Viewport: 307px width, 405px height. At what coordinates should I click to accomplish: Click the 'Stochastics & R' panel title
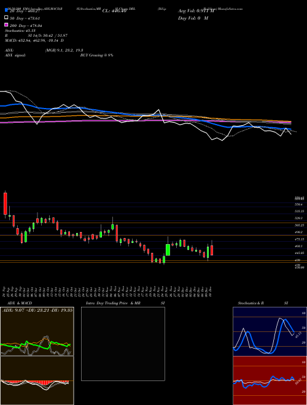pos(251,303)
